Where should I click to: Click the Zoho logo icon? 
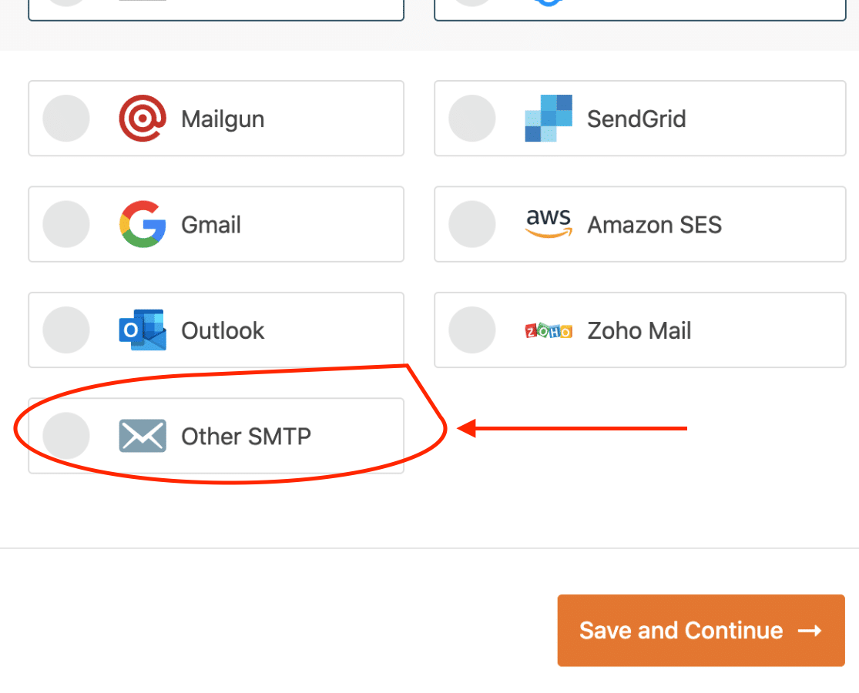549,330
